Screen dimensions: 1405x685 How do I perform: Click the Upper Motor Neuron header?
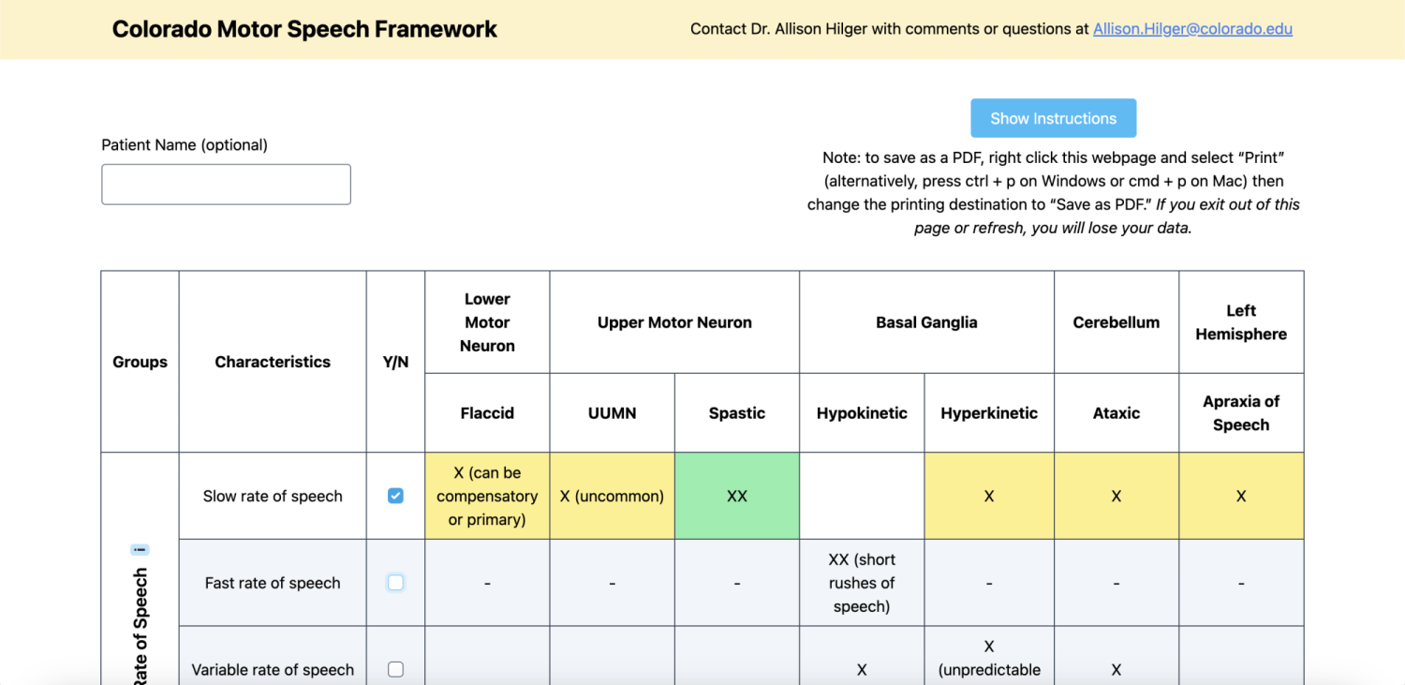point(674,322)
